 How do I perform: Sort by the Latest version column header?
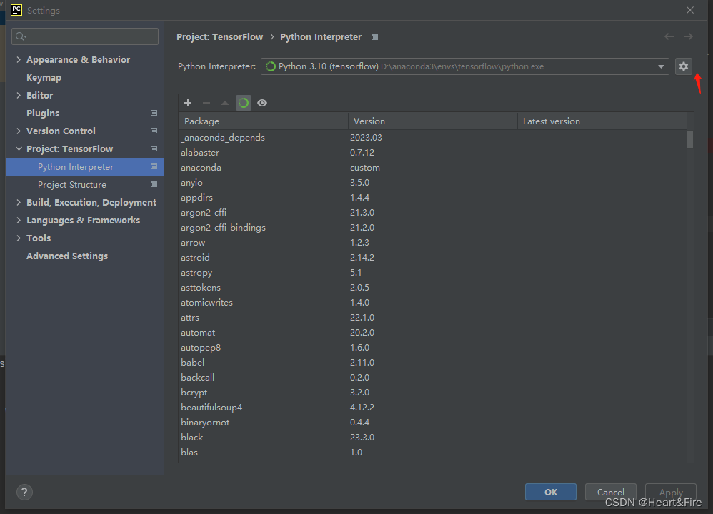click(602, 121)
